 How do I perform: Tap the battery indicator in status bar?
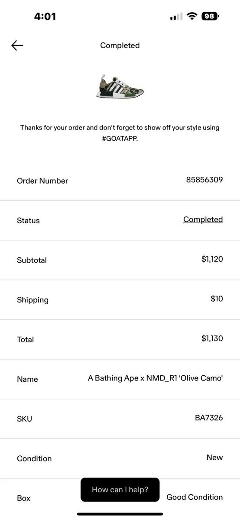[x=210, y=16]
